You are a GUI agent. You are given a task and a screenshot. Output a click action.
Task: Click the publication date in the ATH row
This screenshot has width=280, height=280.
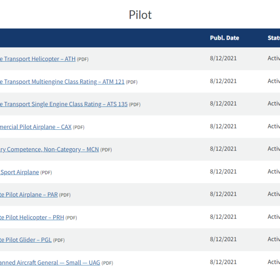point(223,58)
